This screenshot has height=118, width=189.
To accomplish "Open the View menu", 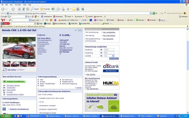I will pos(11,5).
